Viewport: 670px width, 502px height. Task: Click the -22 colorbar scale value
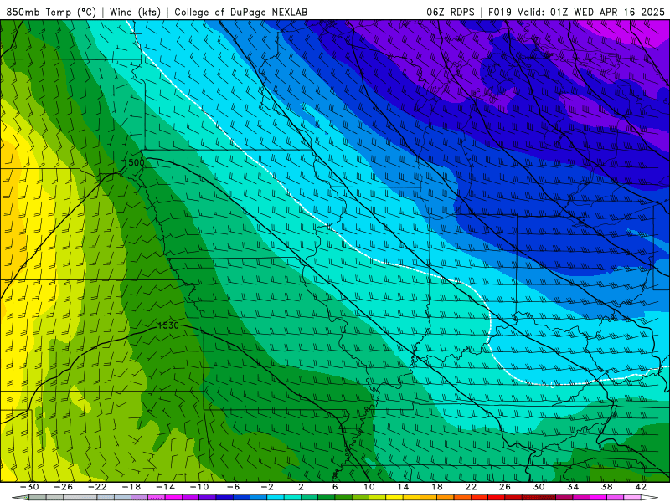click(x=97, y=487)
